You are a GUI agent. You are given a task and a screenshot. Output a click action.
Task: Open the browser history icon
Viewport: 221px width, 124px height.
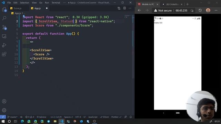pyautogui.click(x=200, y=10)
